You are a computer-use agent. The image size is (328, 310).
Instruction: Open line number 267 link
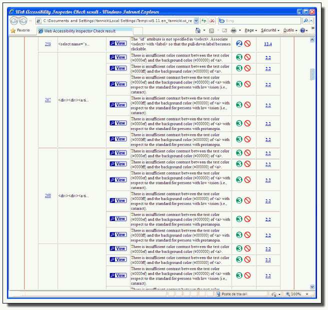pos(48,100)
